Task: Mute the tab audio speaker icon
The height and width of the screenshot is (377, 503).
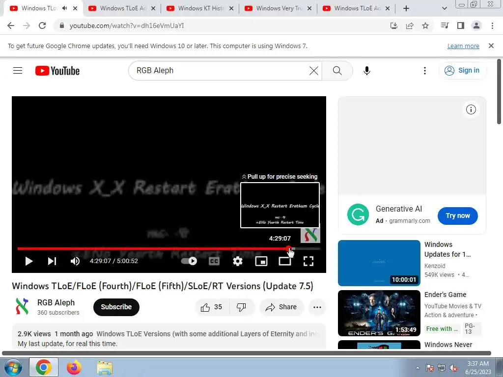Action: 65,8
